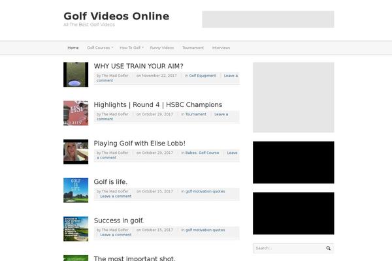Open the Highlights Round 4 HSBC Champions post
The width and height of the screenshot is (392, 261).
(158, 104)
